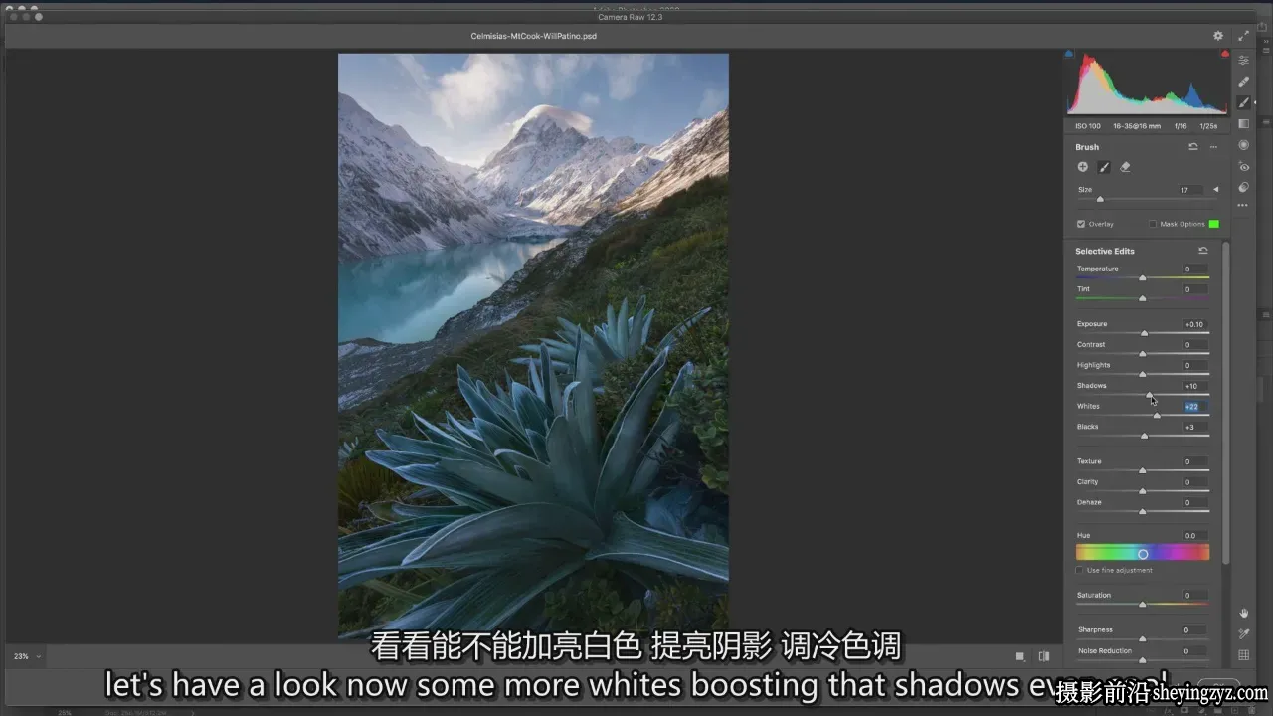Click the Whites value field +22
Viewport: 1273px width, 716px height.
pos(1193,406)
